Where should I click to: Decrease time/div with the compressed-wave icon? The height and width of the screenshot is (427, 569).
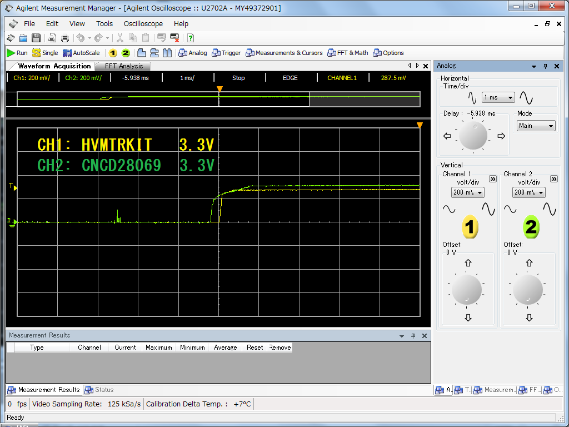pyautogui.click(x=472, y=97)
